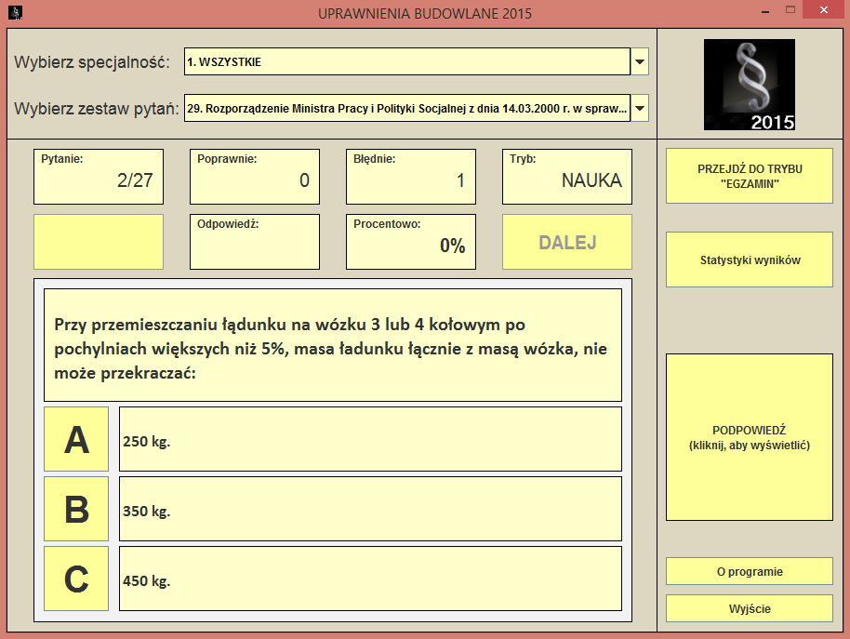
Task: Click the question text about wózek load
Action: (x=332, y=345)
